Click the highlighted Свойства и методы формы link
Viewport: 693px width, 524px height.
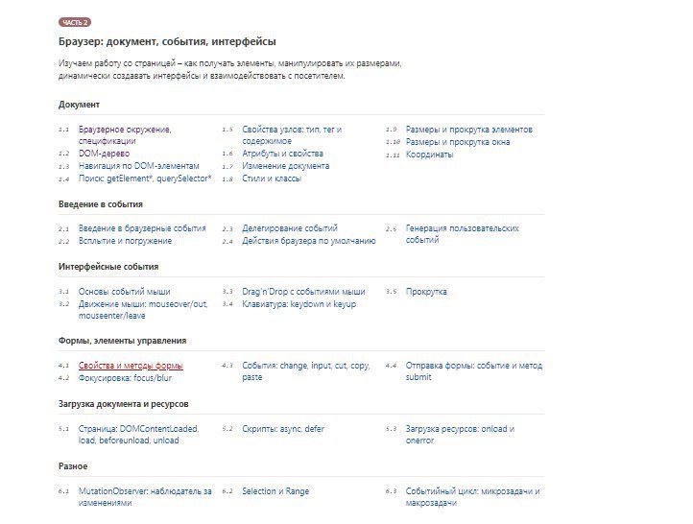[131, 366]
